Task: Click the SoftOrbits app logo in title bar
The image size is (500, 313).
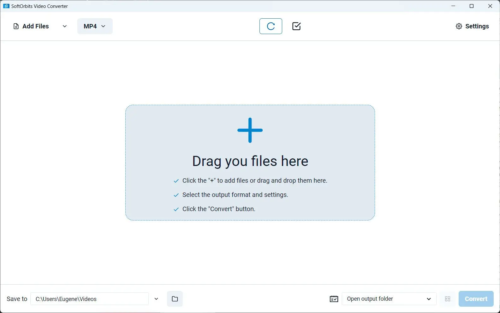Action: coord(6,6)
